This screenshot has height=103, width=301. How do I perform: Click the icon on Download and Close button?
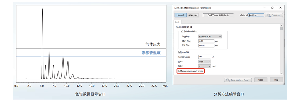tap(228, 80)
